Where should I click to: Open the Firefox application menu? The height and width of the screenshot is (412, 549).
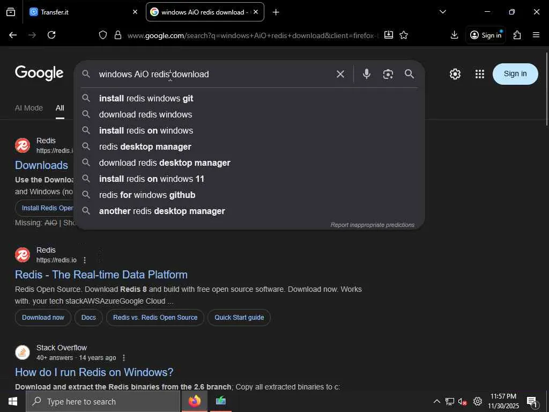coord(536,35)
